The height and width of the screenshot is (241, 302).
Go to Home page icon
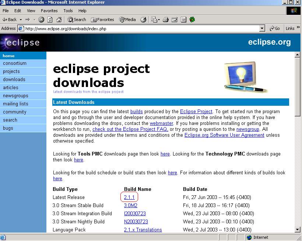coord(59,20)
